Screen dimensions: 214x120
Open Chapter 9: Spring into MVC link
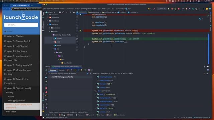(x=18, y=65)
